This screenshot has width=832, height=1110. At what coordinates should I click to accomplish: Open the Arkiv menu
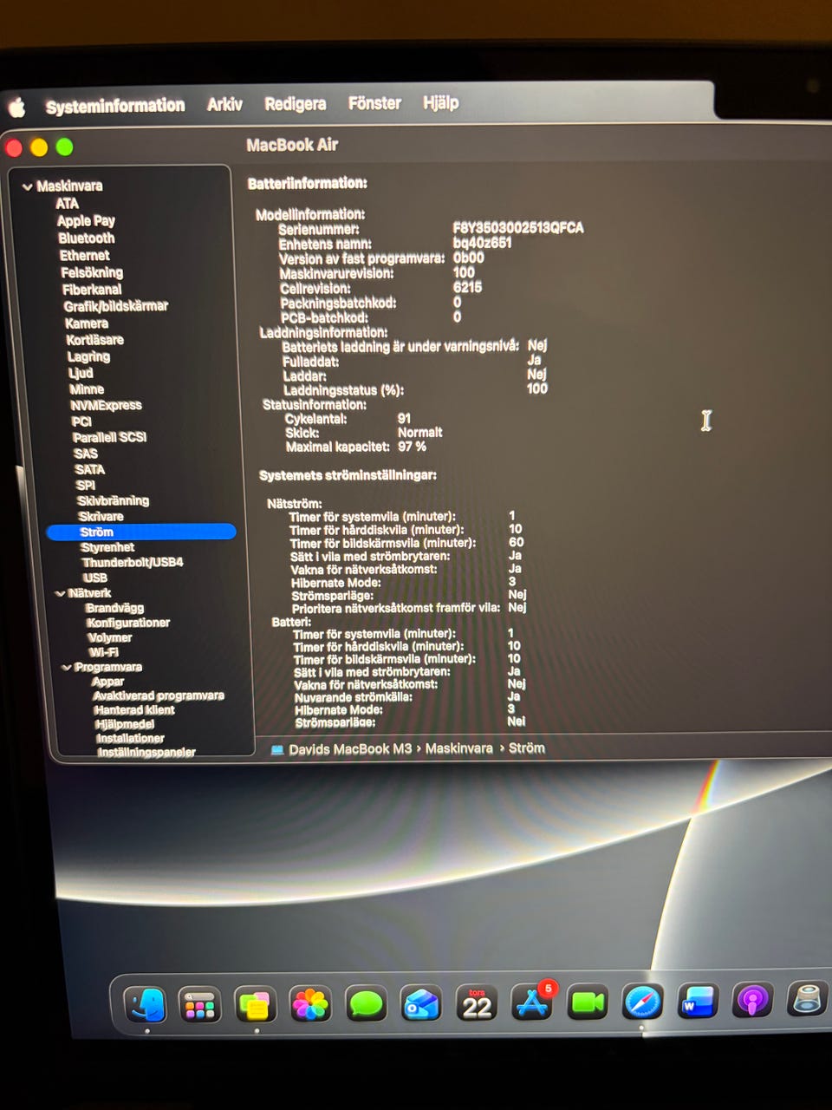click(224, 104)
